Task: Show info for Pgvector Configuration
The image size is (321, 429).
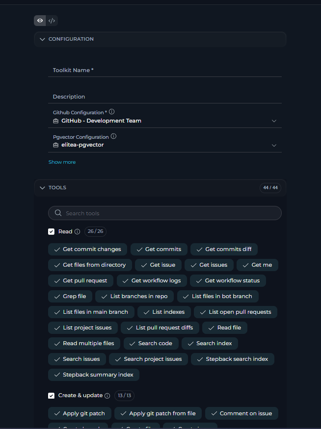Action: (114, 136)
